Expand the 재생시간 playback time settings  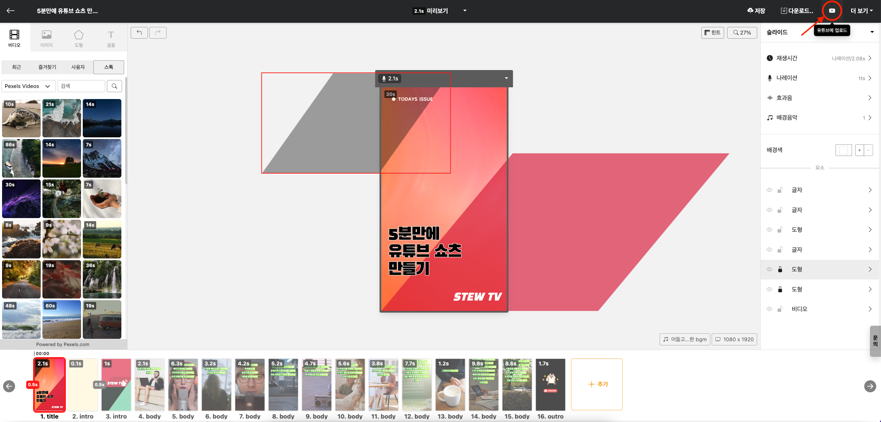click(820, 58)
